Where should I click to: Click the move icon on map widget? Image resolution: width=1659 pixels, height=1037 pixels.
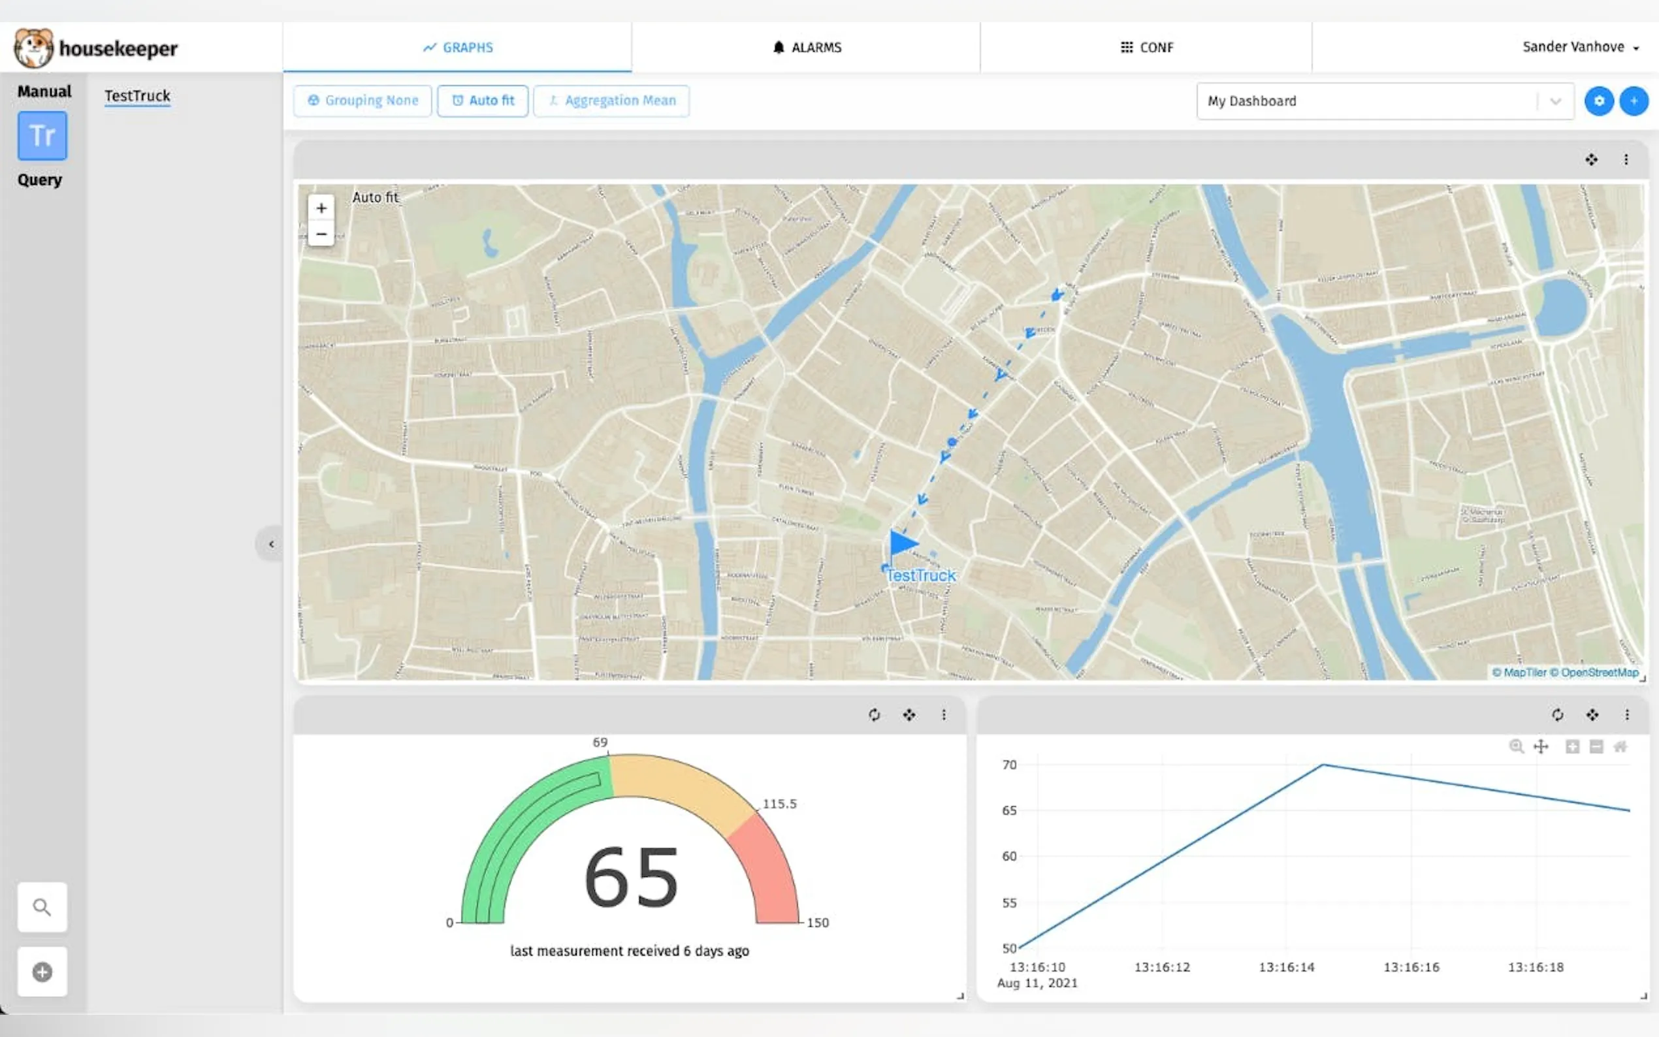[1591, 160]
